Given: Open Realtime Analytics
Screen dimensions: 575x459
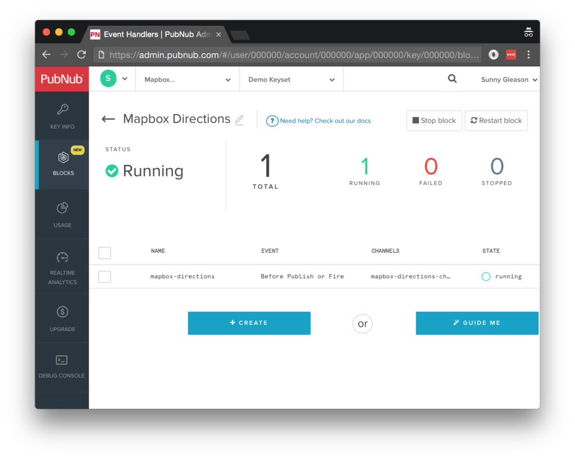Looking at the screenshot, I should point(62,265).
